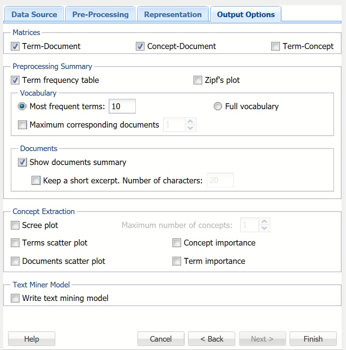Disable the Concept-Document matrix option

(140, 46)
